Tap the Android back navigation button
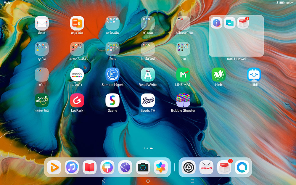This screenshot has width=296, height=185. 103,181
